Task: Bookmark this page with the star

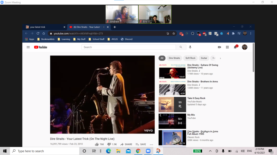Action: tap(174, 33)
